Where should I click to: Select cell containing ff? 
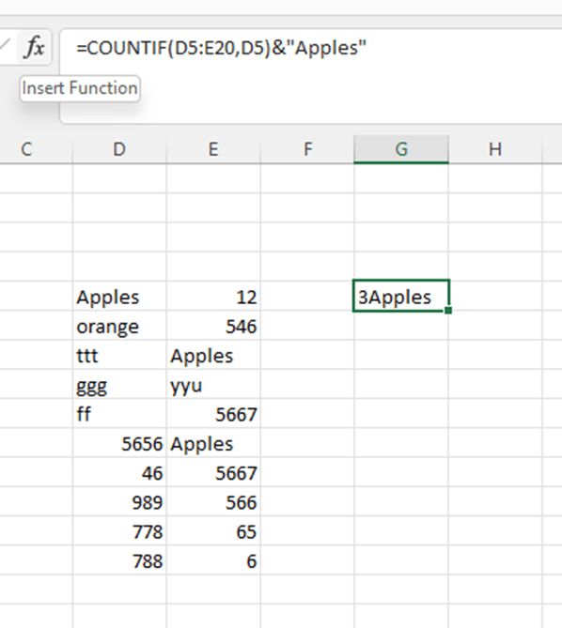[x=119, y=413]
